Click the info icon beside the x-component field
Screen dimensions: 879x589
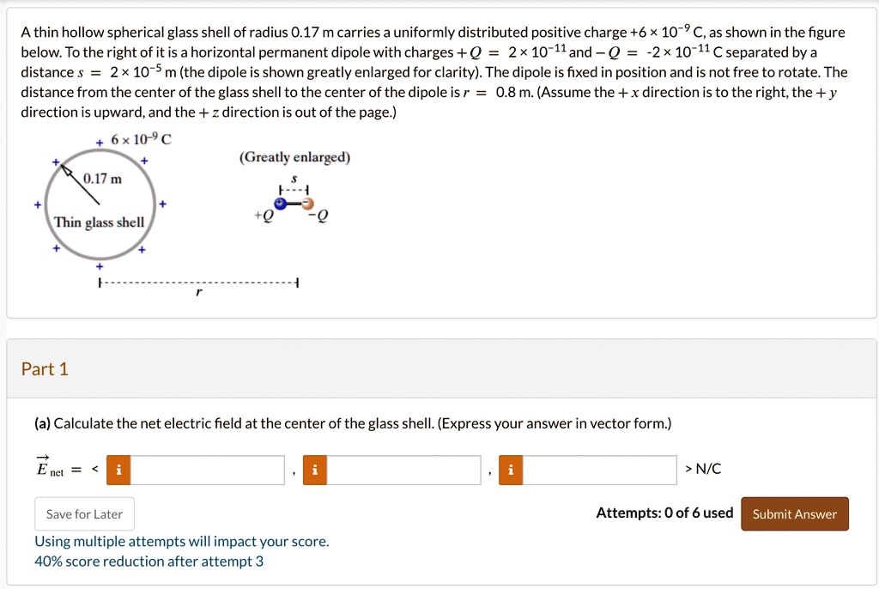(x=118, y=470)
